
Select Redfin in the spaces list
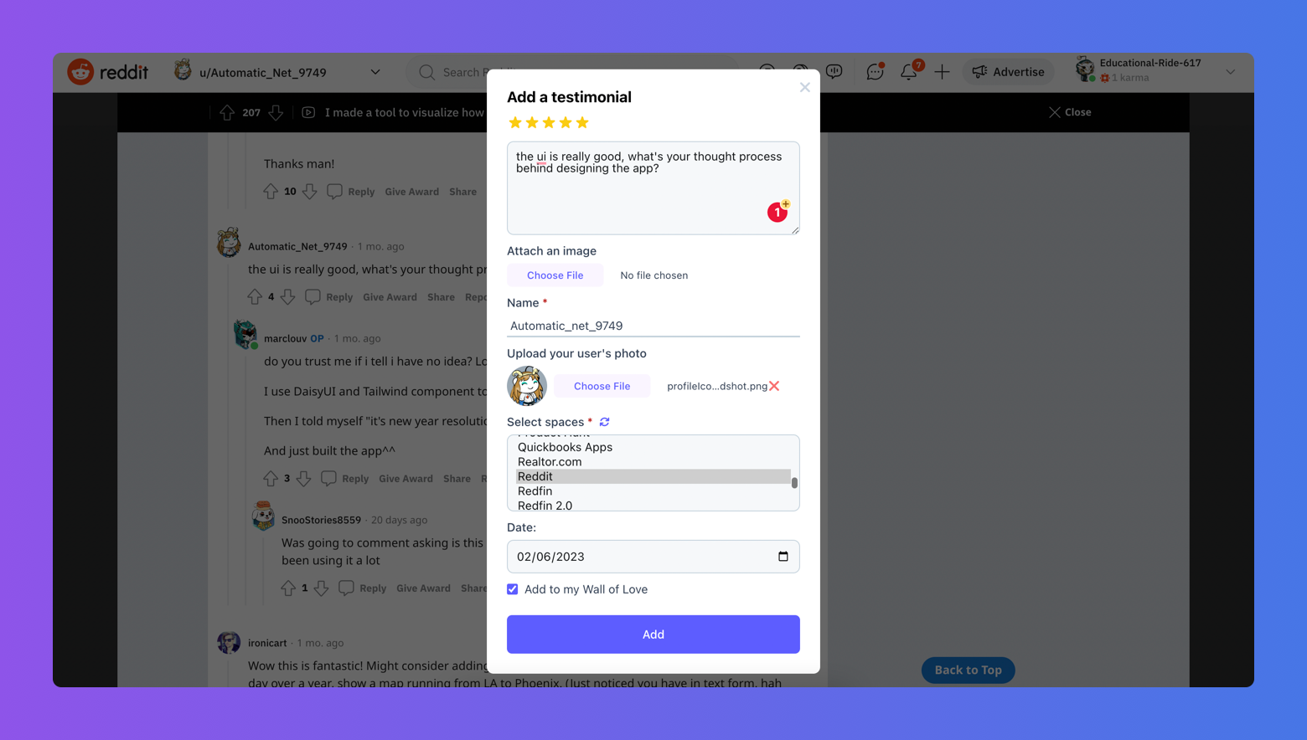pyautogui.click(x=535, y=491)
